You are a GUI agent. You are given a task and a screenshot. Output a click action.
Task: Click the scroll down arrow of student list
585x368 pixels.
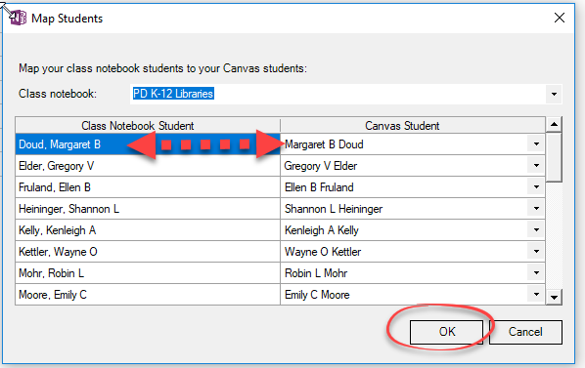tap(554, 298)
